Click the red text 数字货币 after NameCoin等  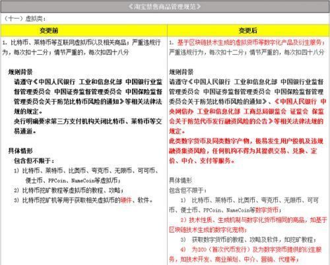click(267, 210)
